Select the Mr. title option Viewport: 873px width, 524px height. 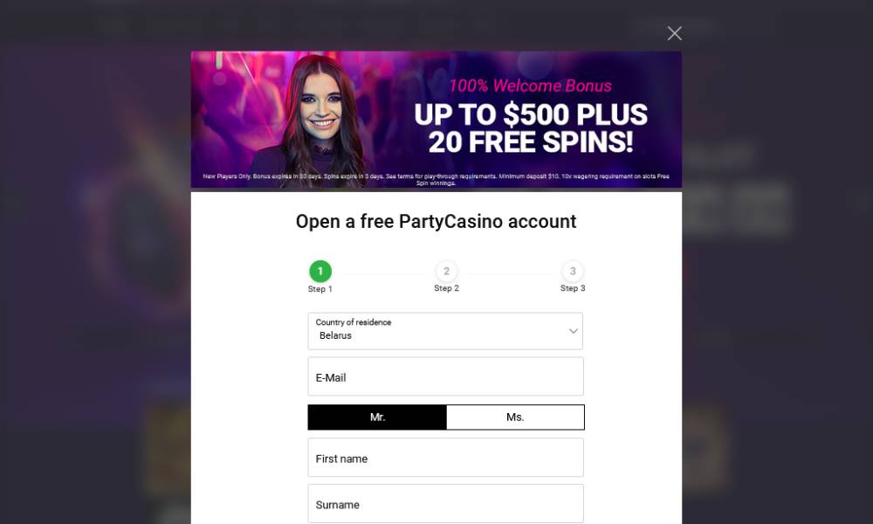[x=377, y=417]
